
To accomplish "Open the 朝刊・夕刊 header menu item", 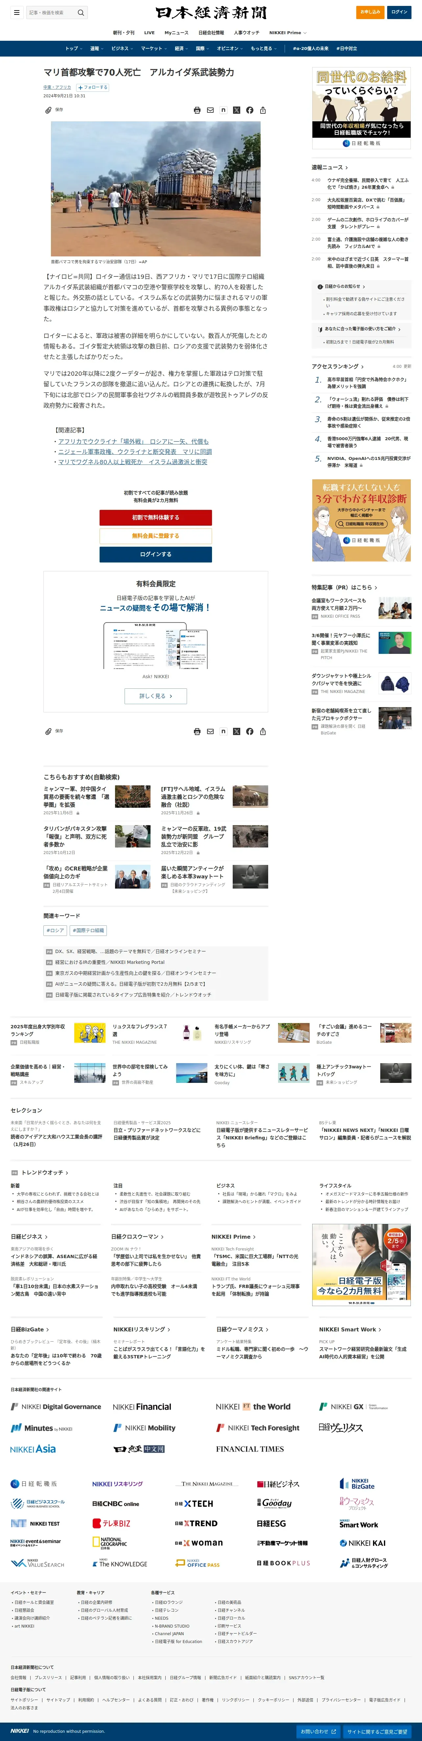I will point(124,33).
